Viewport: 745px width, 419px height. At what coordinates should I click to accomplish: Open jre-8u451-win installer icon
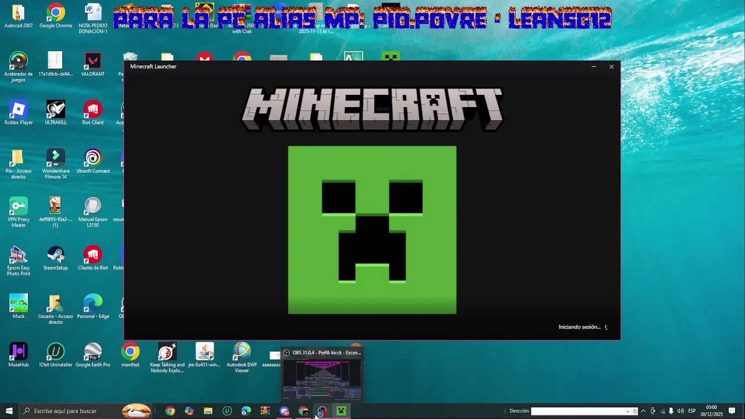[x=204, y=354]
